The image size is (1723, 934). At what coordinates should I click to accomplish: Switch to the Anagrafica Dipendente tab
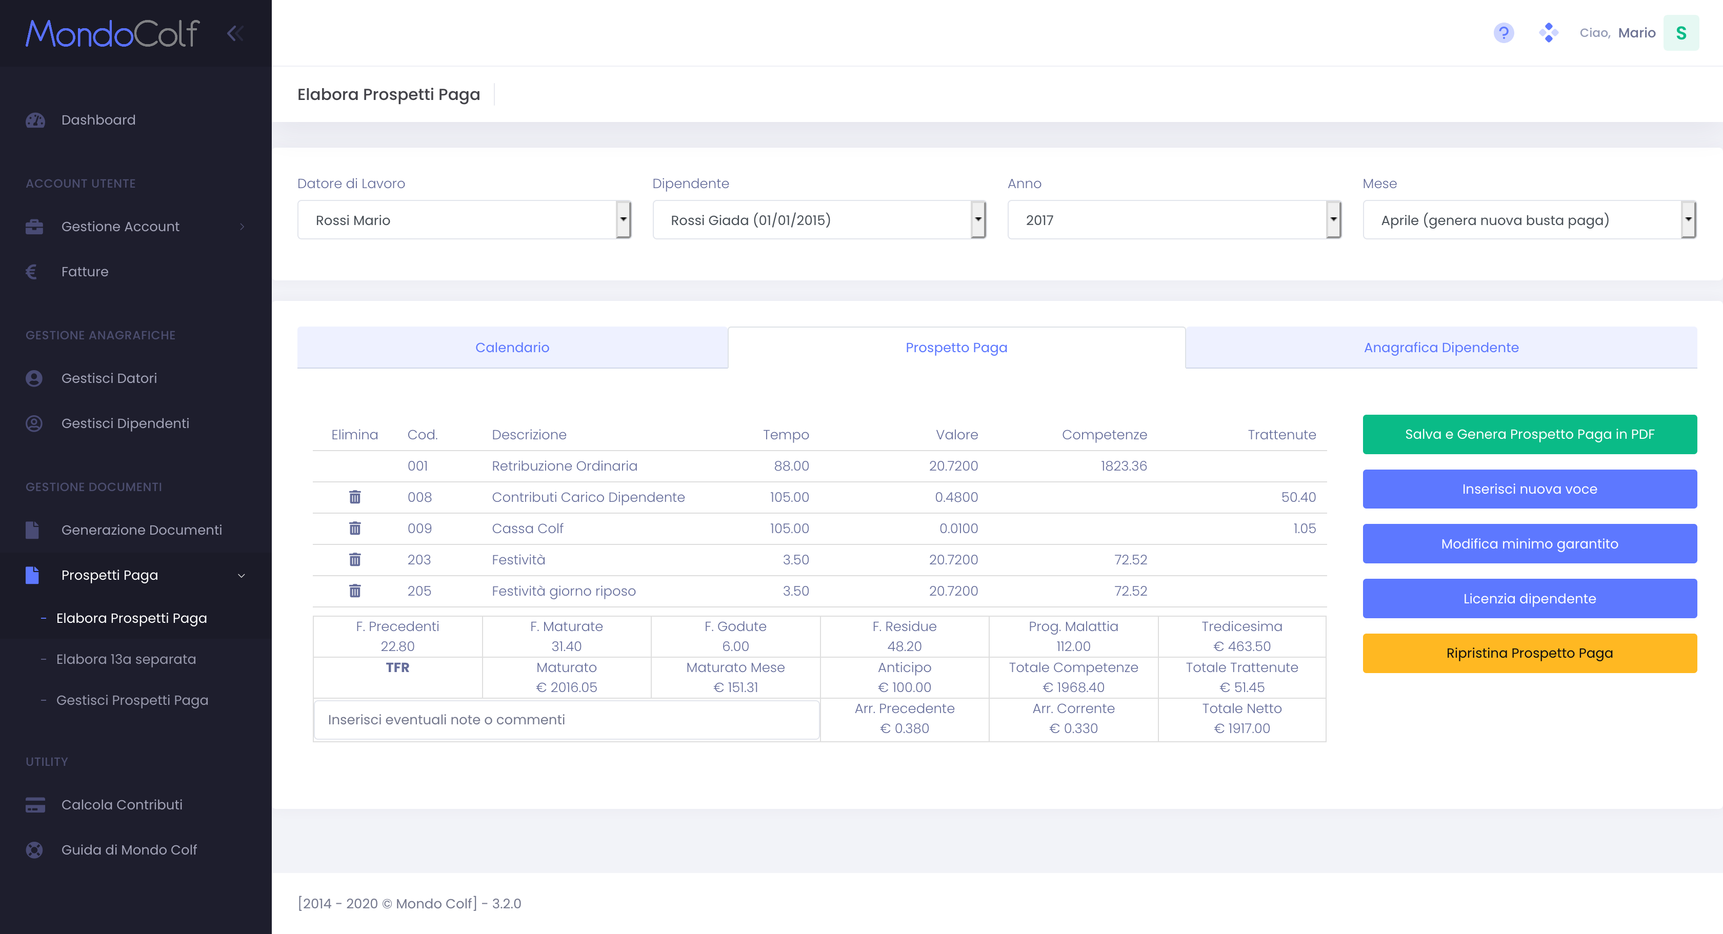pos(1441,348)
